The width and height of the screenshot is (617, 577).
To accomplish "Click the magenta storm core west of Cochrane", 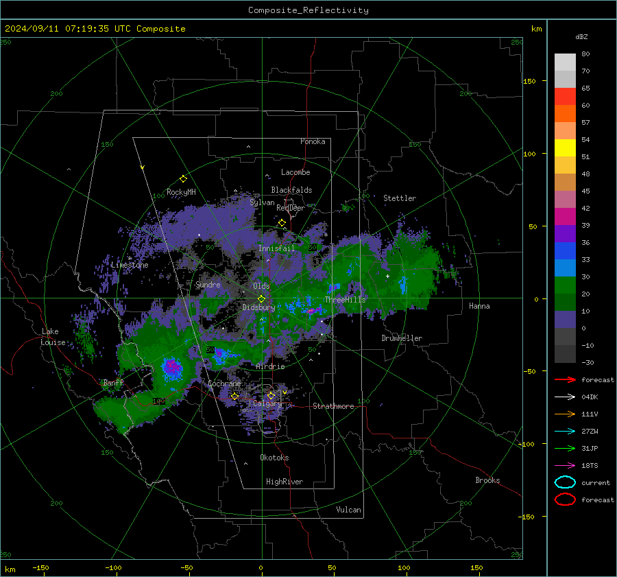I will [x=172, y=367].
